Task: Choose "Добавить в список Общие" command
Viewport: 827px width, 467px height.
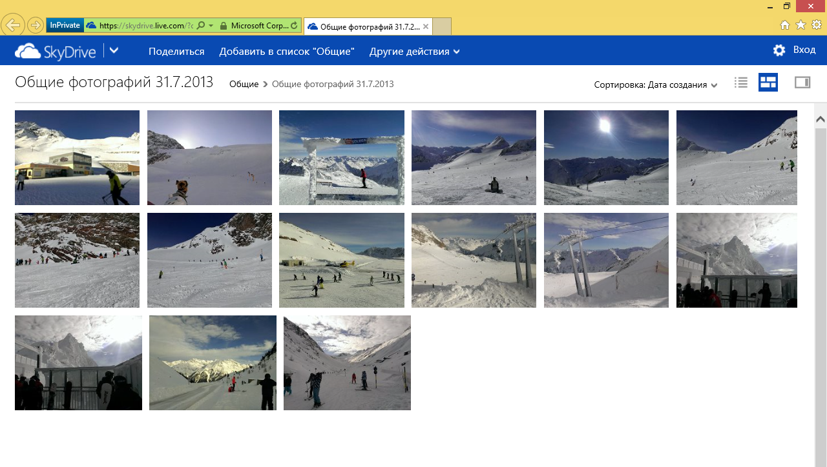Action: click(287, 52)
